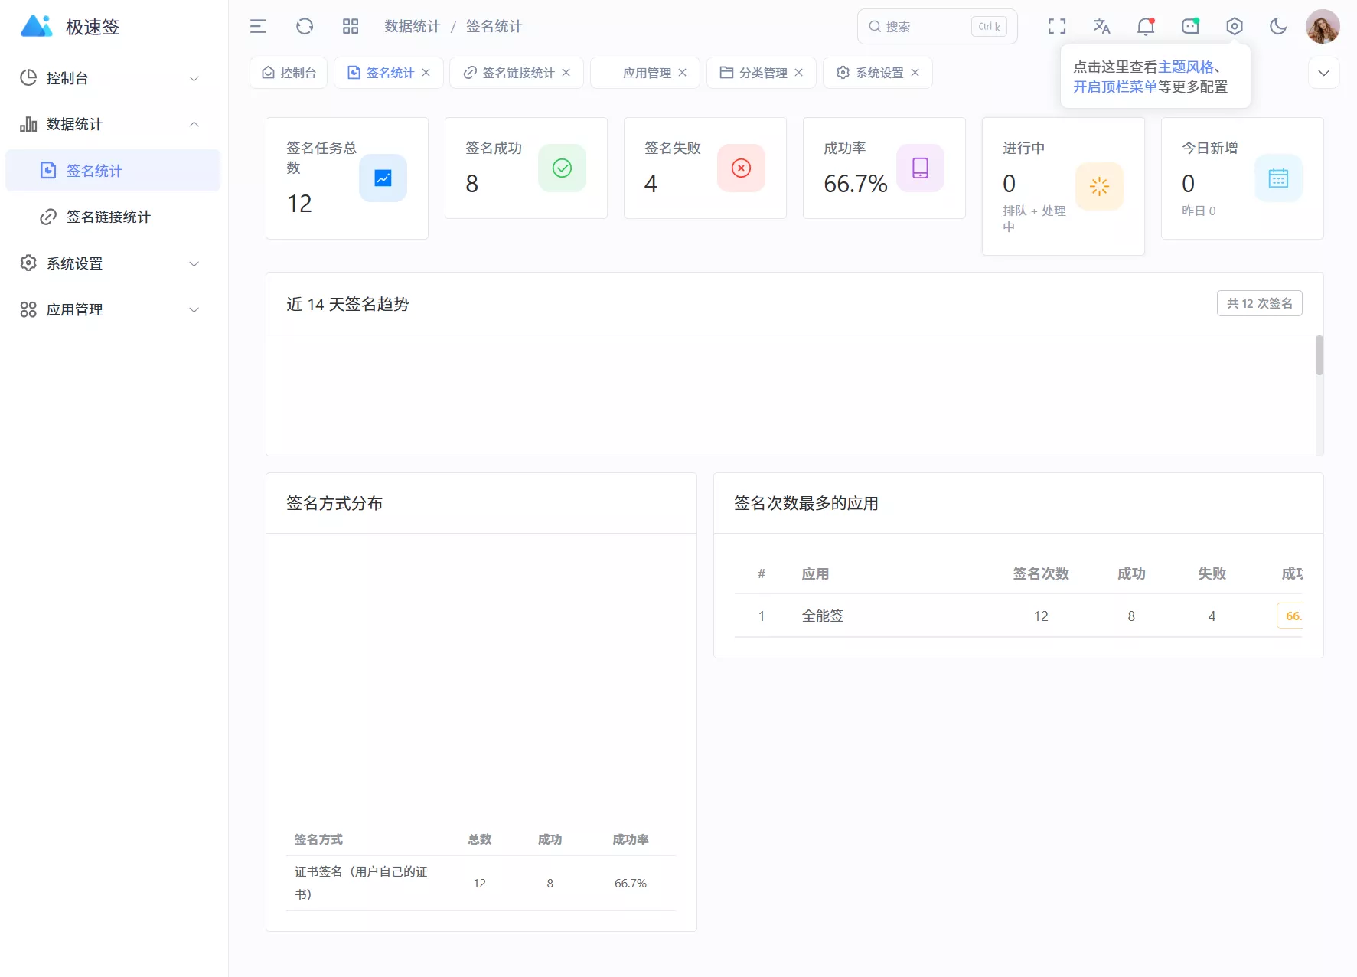
Task: Open the tab list dropdown chevron
Action: click(x=1323, y=73)
